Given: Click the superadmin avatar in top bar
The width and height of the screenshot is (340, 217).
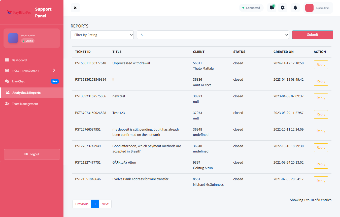Looking at the screenshot, I should tap(309, 8).
